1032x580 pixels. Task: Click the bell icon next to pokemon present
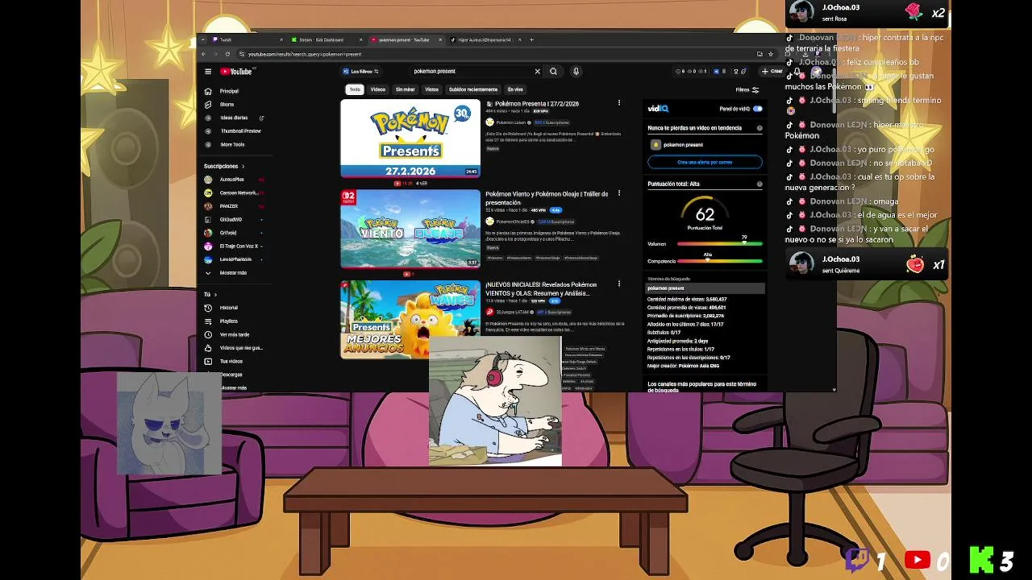coord(655,145)
